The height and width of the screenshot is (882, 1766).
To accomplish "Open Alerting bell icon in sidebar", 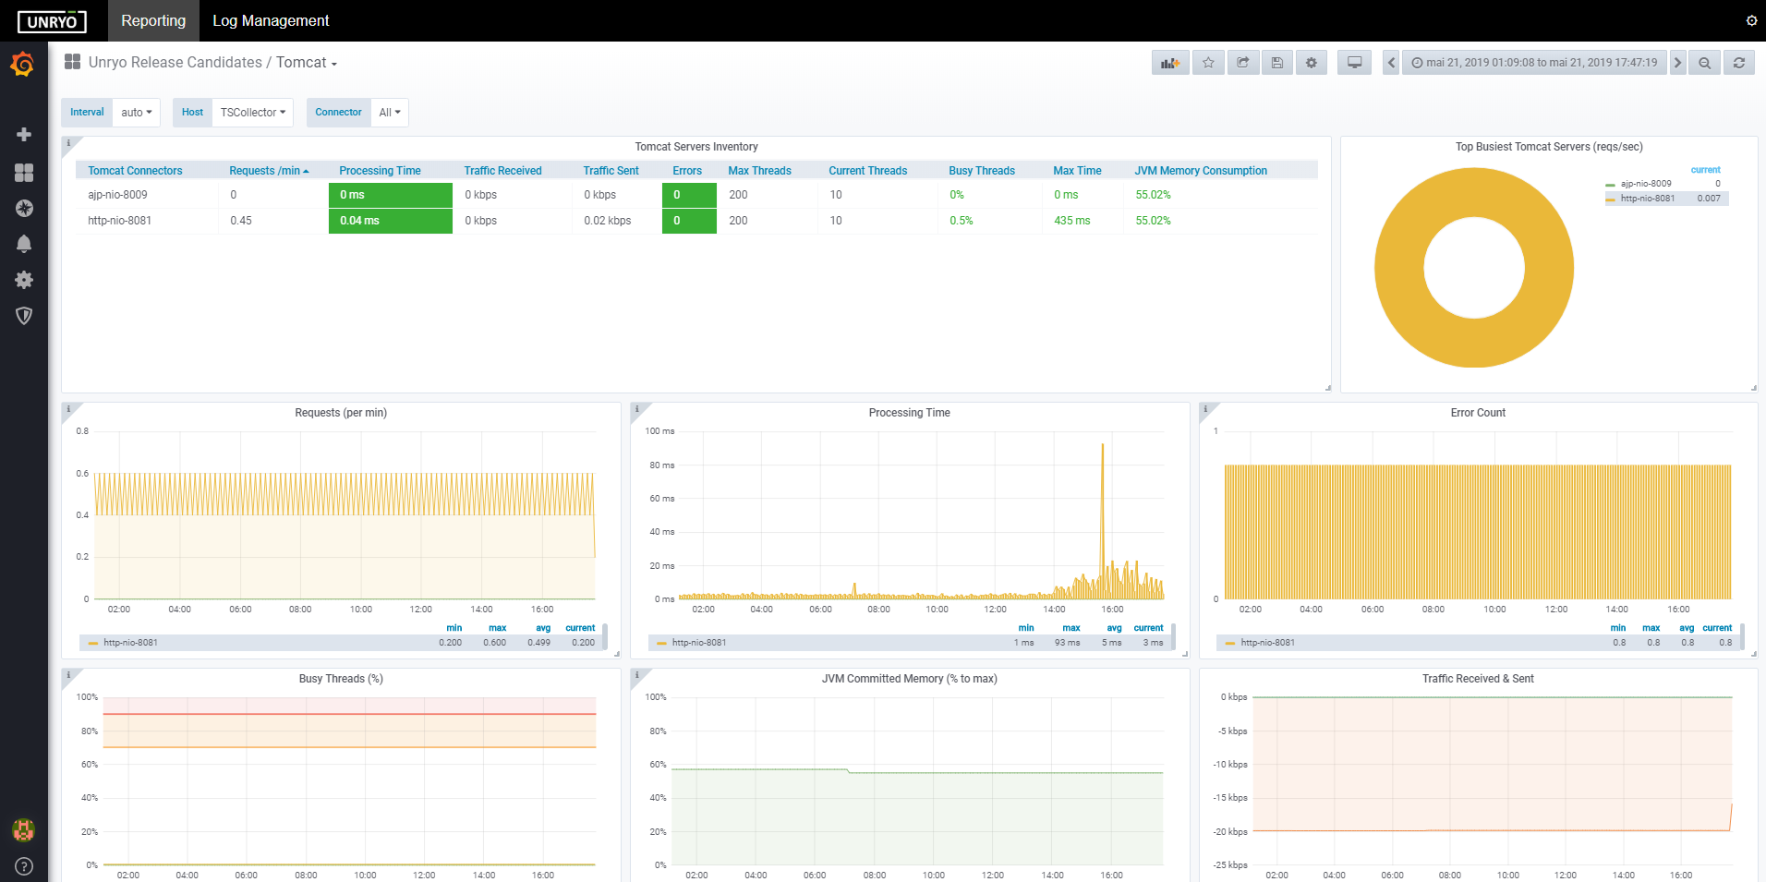I will click(x=24, y=244).
